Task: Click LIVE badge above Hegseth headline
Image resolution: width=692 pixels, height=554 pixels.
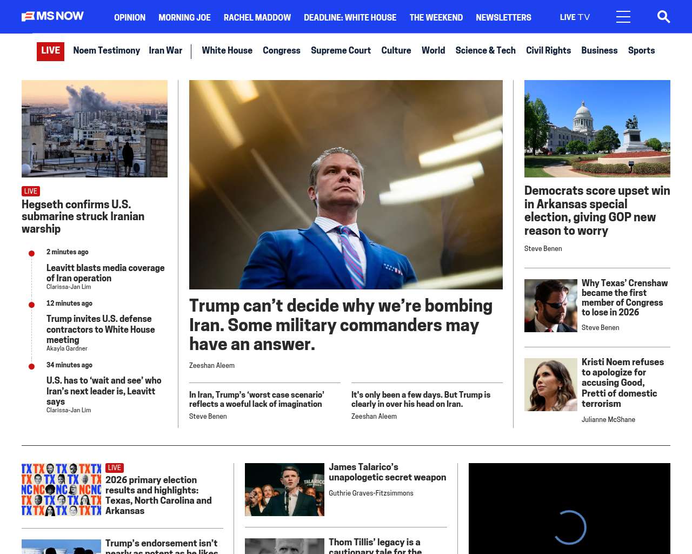Action: [x=31, y=191]
